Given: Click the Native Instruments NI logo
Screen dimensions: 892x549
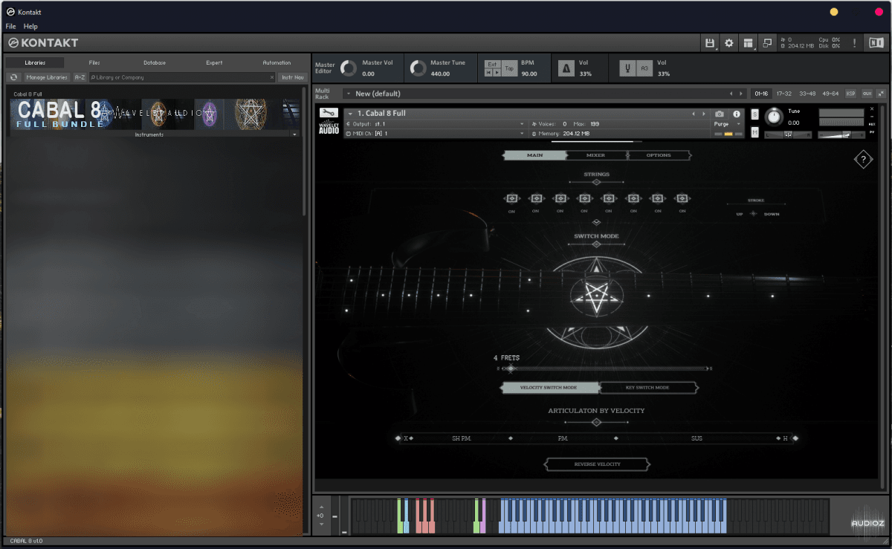Looking at the screenshot, I should coord(876,43).
